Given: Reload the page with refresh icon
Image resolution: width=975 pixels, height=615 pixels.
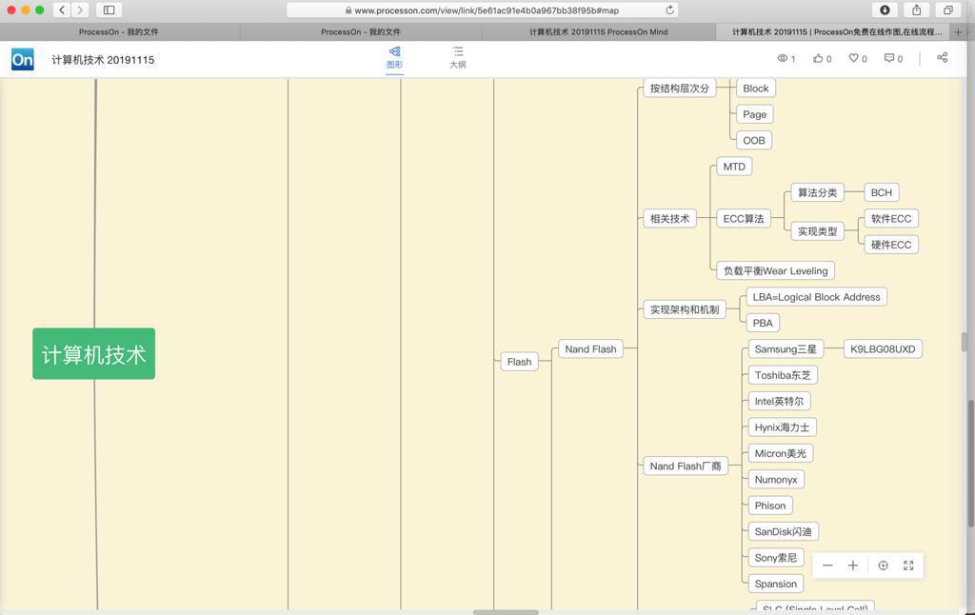Looking at the screenshot, I should tap(669, 10).
